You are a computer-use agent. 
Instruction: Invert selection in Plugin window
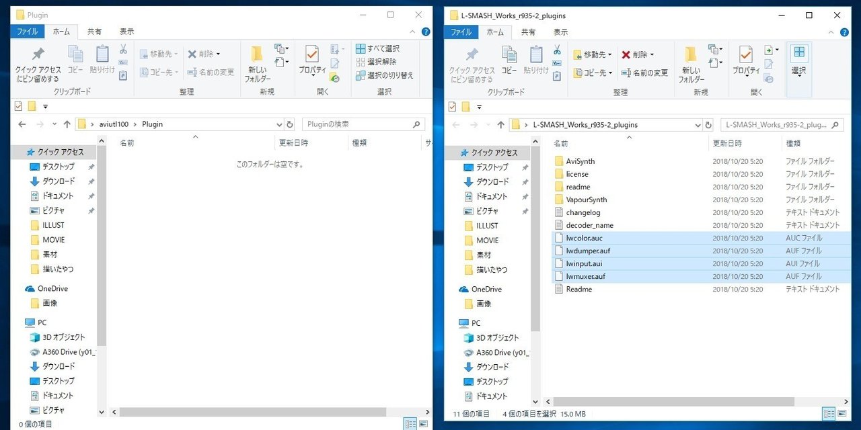(x=385, y=75)
